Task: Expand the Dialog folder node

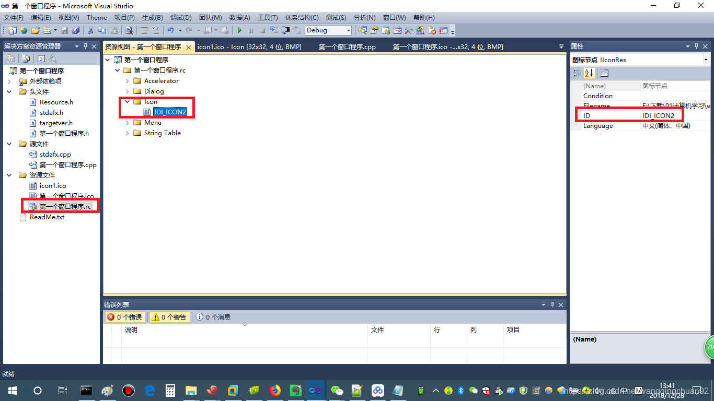Action: tap(128, 91)
